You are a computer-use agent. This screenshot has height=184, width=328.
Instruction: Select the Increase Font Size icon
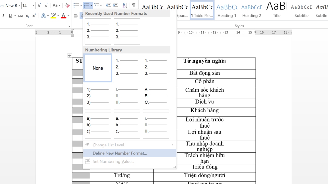[39, 5]
